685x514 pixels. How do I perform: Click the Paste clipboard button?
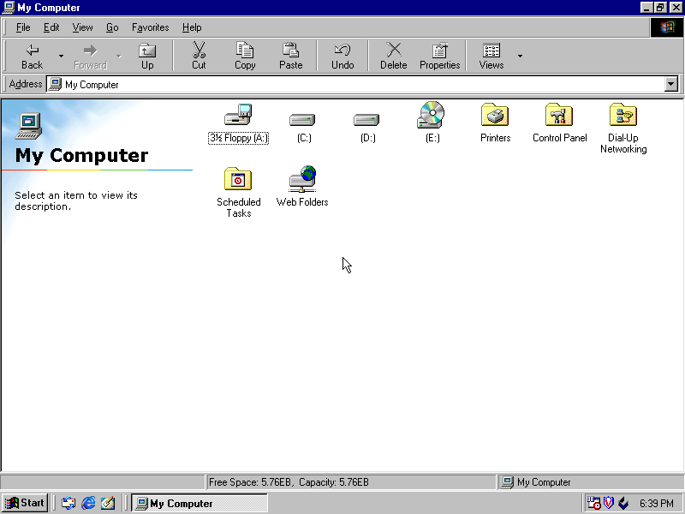click(290, 57)
